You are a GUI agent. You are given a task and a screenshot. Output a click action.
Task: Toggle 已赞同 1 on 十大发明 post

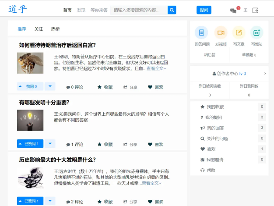coord(30,201)
